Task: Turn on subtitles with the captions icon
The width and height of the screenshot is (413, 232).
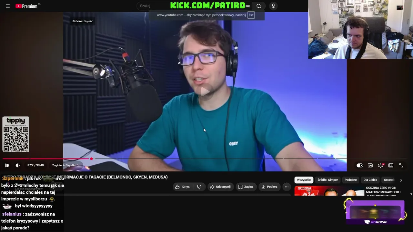Action: pyautogui.click(x=370, y=165)
